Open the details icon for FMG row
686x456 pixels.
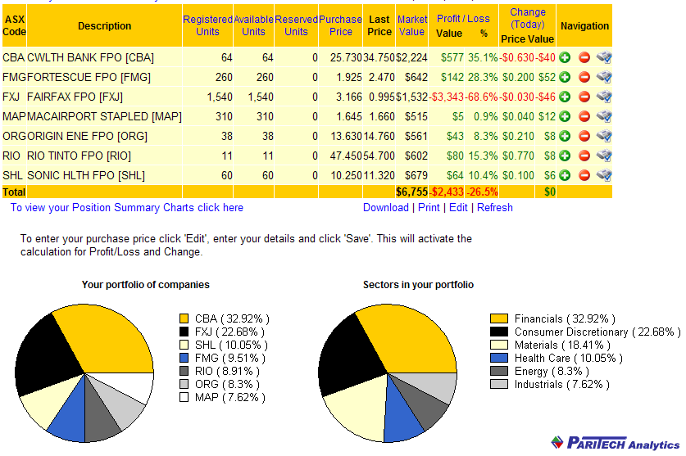coord(604,77)
